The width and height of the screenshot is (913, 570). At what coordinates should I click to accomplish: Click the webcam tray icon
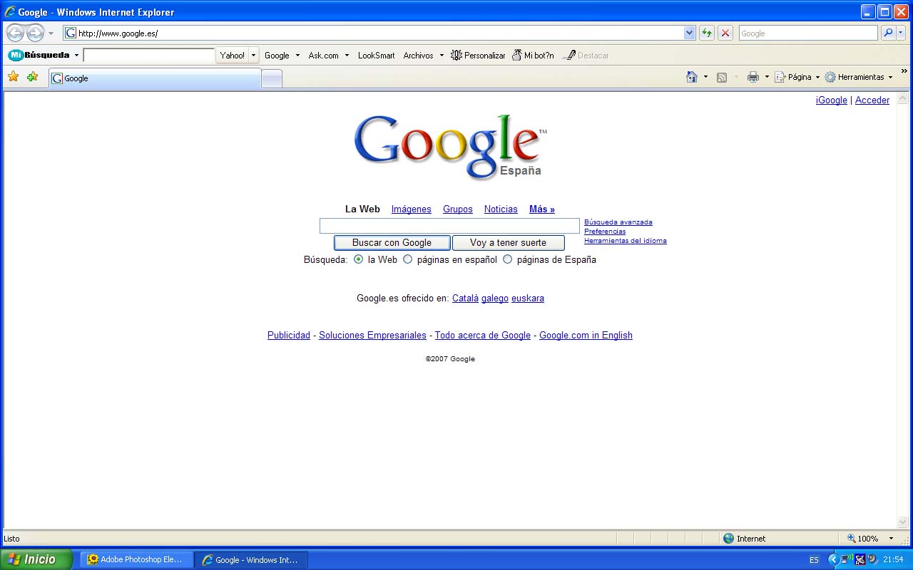(872, 559)
